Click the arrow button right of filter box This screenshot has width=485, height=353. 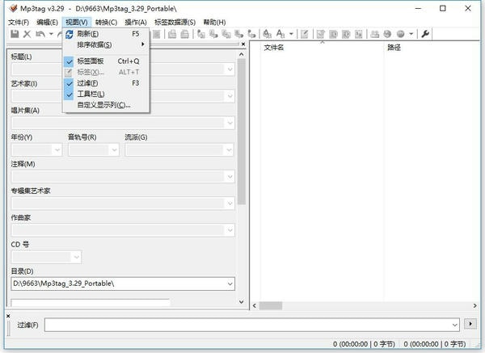pyautogui.click(x=470, y=324)
